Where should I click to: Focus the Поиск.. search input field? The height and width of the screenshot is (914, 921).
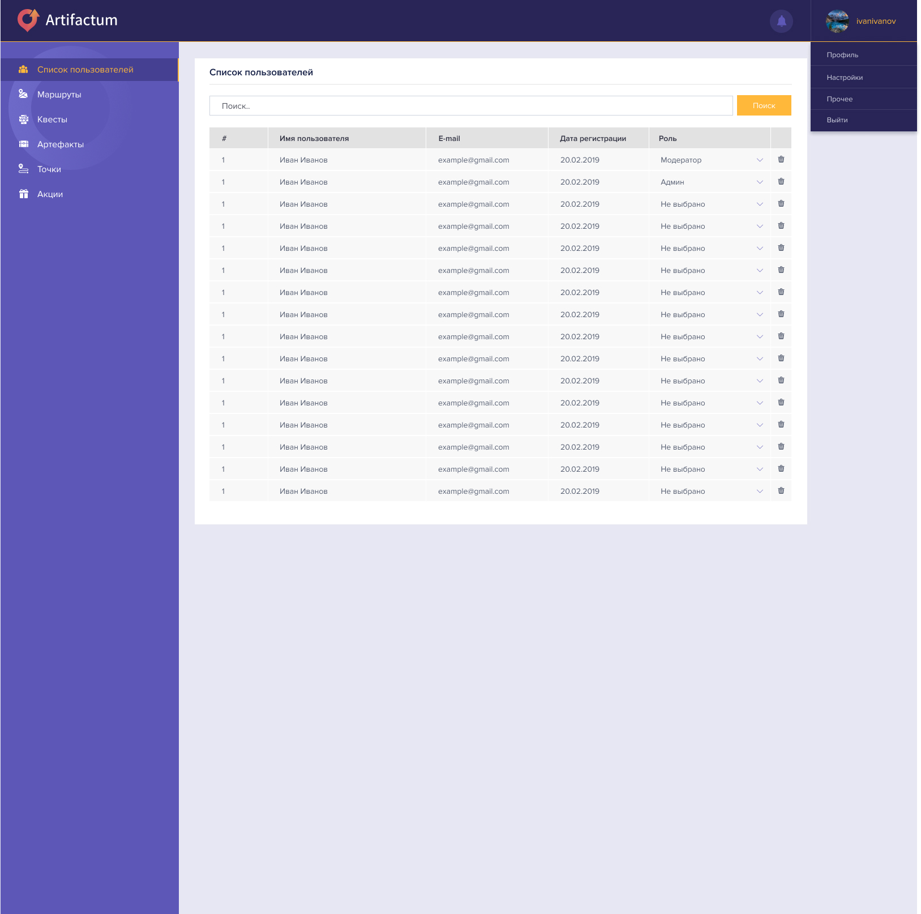[x=471, y=106]
